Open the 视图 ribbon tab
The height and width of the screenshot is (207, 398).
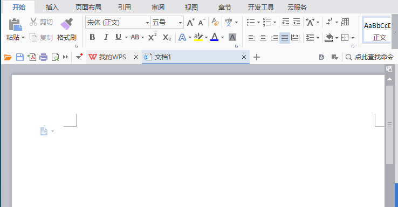click(x=191, y=8)
